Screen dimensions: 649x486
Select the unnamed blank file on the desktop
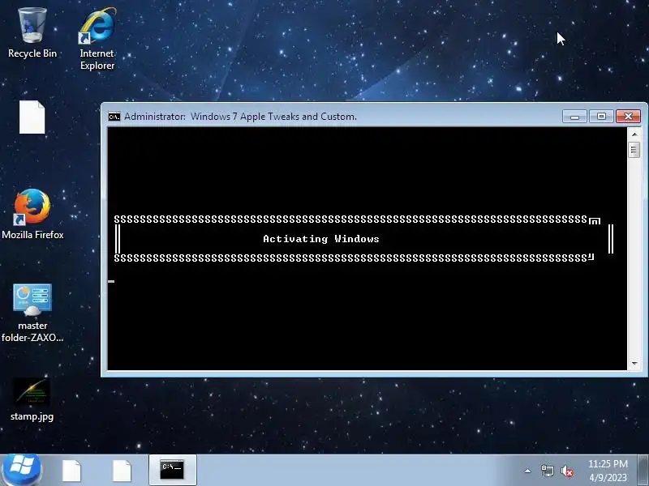click(32, 117)
